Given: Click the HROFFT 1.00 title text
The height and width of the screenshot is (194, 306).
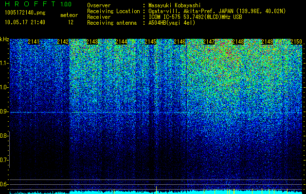Looking at the screenshot, I should tap(38, 4).
